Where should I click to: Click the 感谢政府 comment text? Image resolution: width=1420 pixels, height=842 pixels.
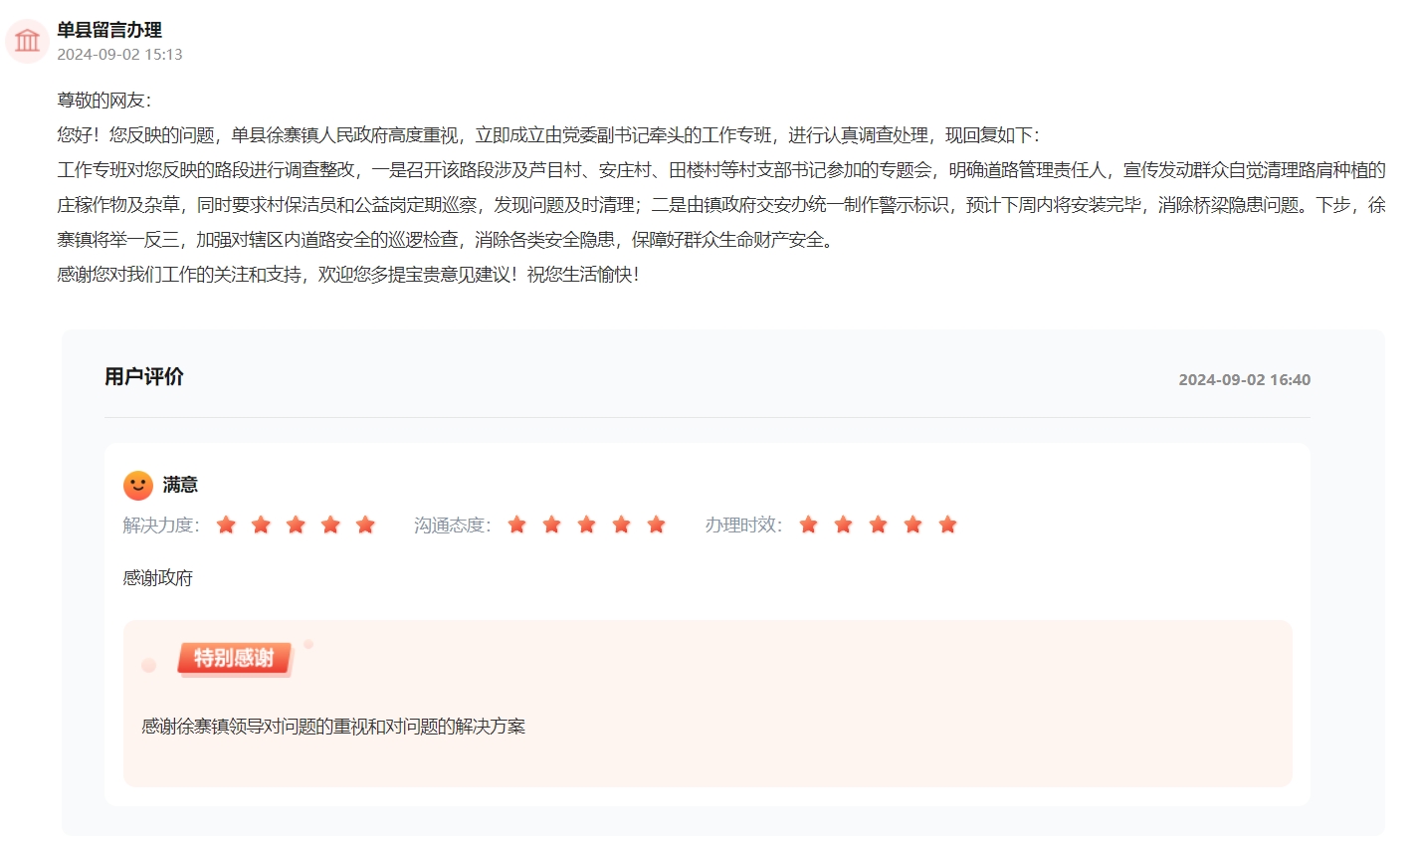coord(158,578)
